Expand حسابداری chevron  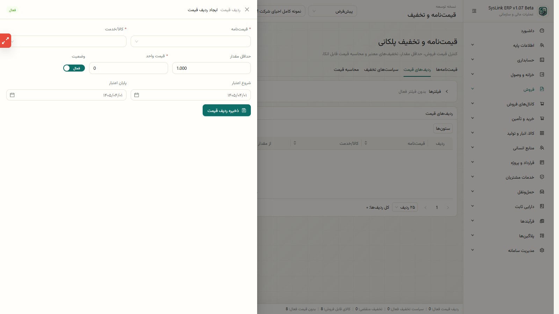click(x=472, y=60)
